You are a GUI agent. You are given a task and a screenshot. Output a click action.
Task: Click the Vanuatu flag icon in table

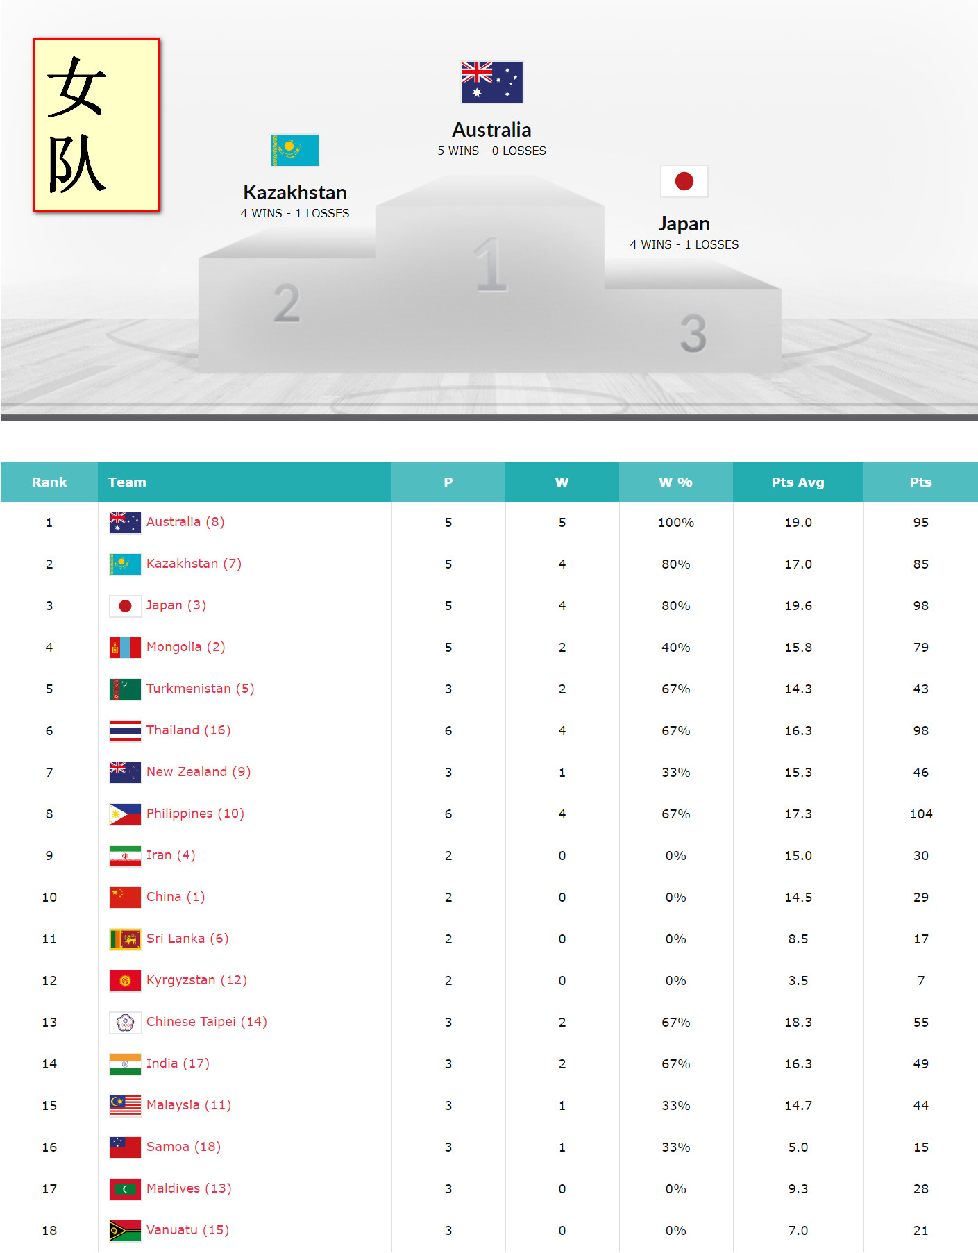tap(125, 1230)
